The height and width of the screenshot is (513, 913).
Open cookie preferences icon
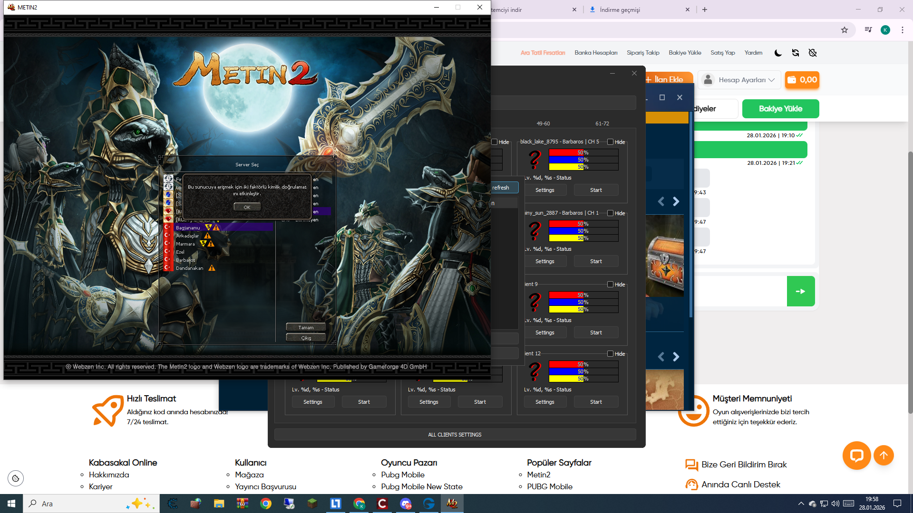pyautogui.click(x=16, y=478)
